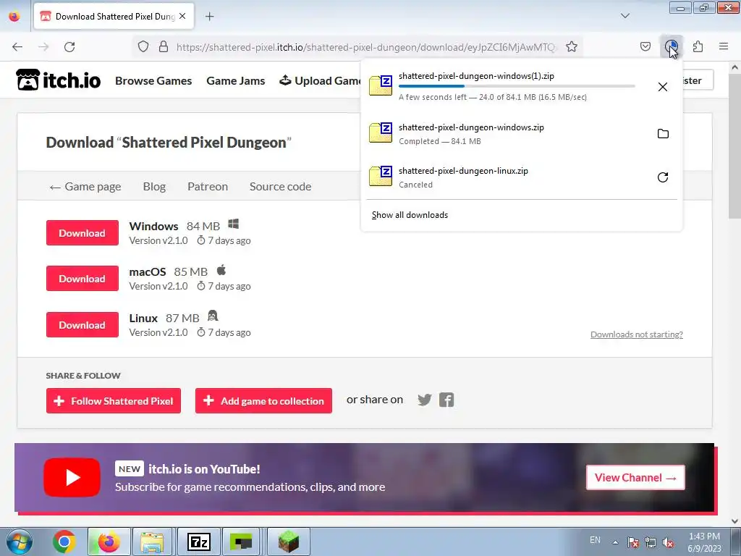Image resolution: width=741 pixels, height=556 pixels.
Task: Open Upload Game link
Action: (320, 81)
